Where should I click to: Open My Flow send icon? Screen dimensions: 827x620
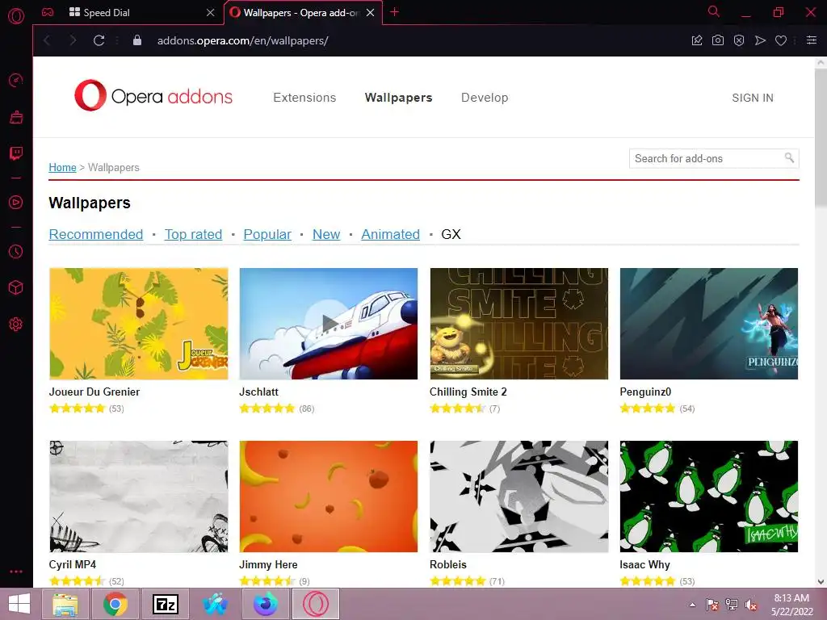760,40
